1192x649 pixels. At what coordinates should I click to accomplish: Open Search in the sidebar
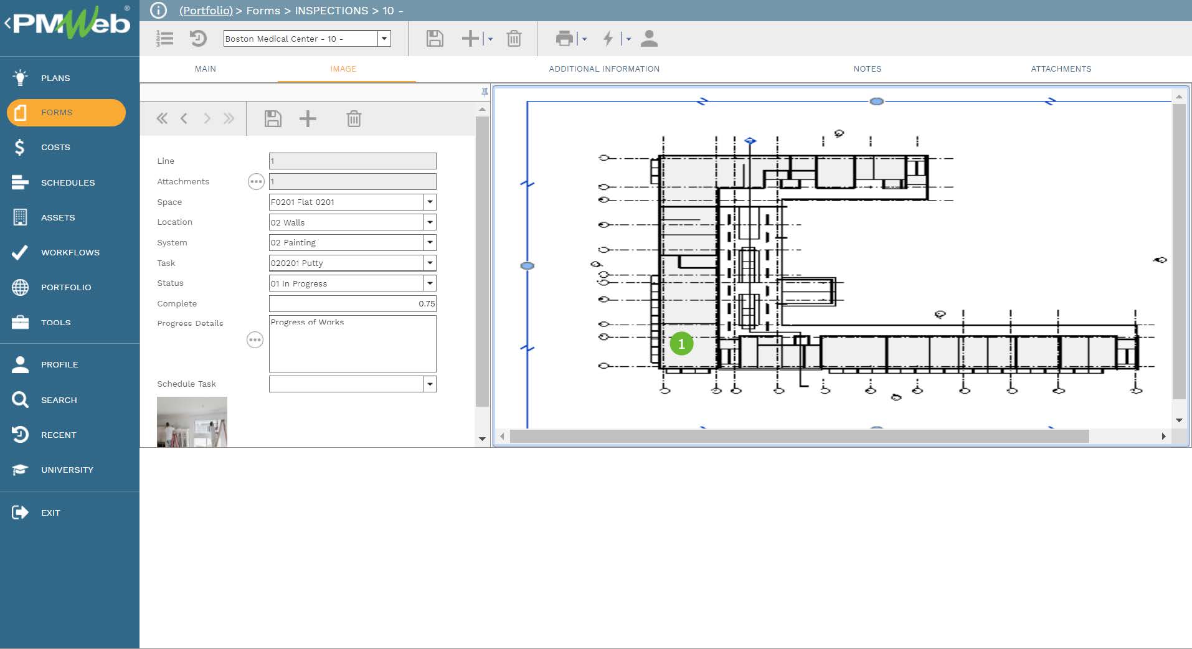tap(59, 400)
